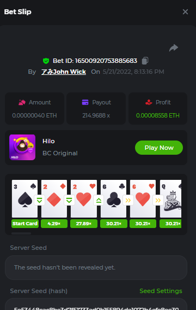196x310 pixels.
Task: Click the Play Now button
Action: 159,148
